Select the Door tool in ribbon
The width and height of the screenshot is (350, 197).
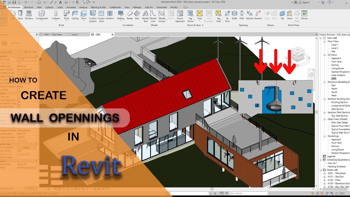point(21,15)
